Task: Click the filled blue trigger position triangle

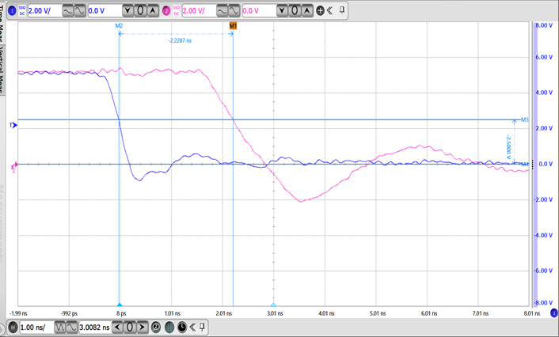Action: coord(120,305)
